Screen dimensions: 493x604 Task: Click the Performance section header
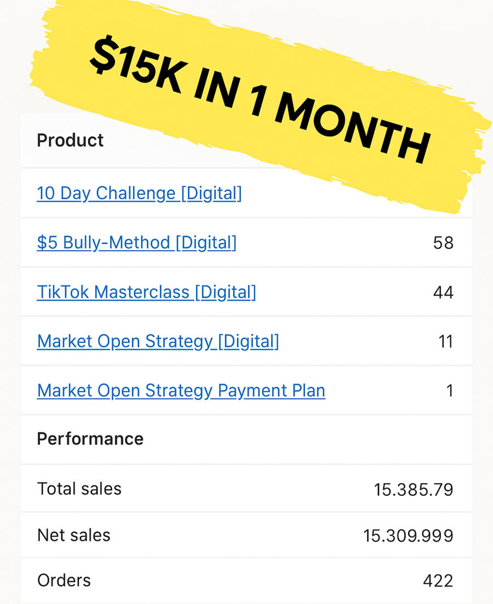click(90, 439)
